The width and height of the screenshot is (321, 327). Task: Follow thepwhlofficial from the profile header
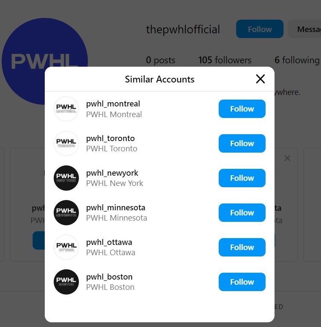click(260, 29)
